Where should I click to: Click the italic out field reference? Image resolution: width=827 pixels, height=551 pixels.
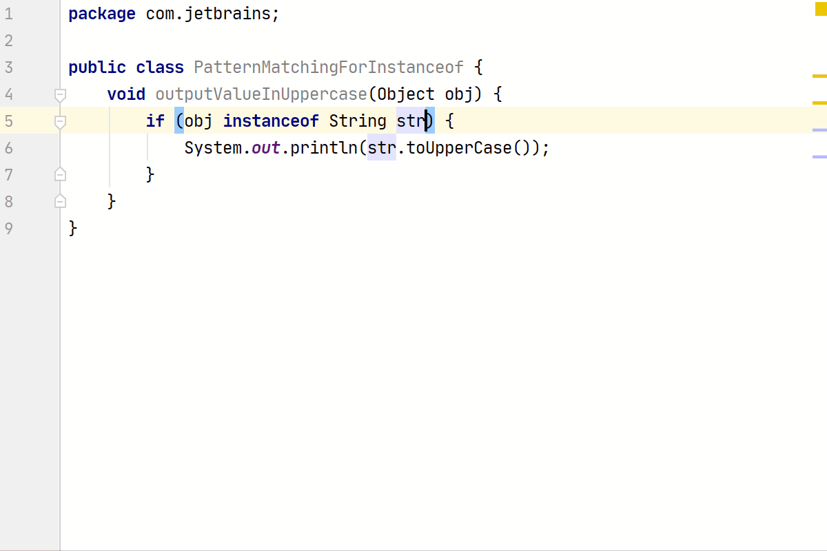pos(266,148)
